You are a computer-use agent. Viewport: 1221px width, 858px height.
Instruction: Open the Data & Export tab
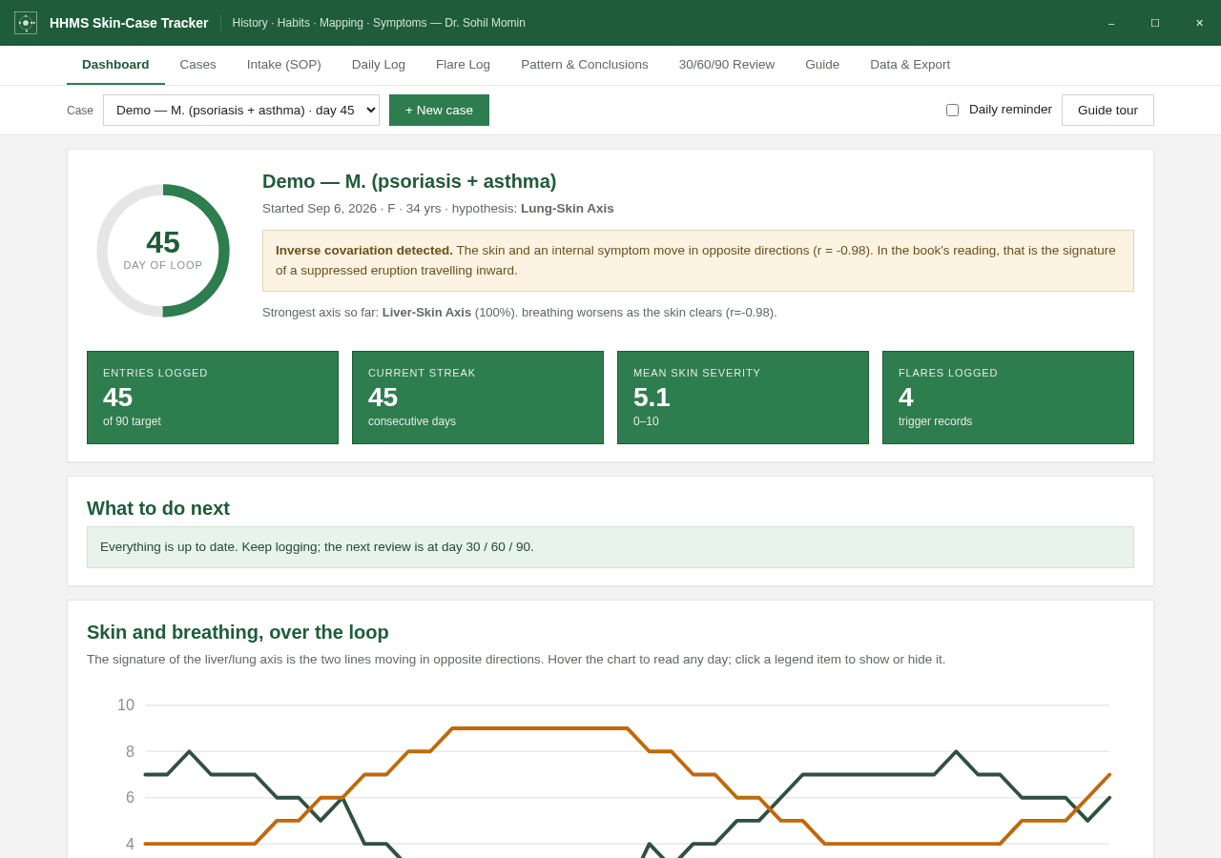tap(910, 65)
